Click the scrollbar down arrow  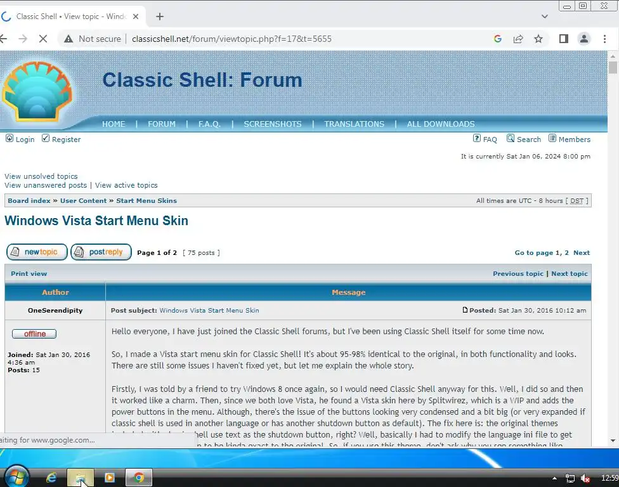point(613,441)
